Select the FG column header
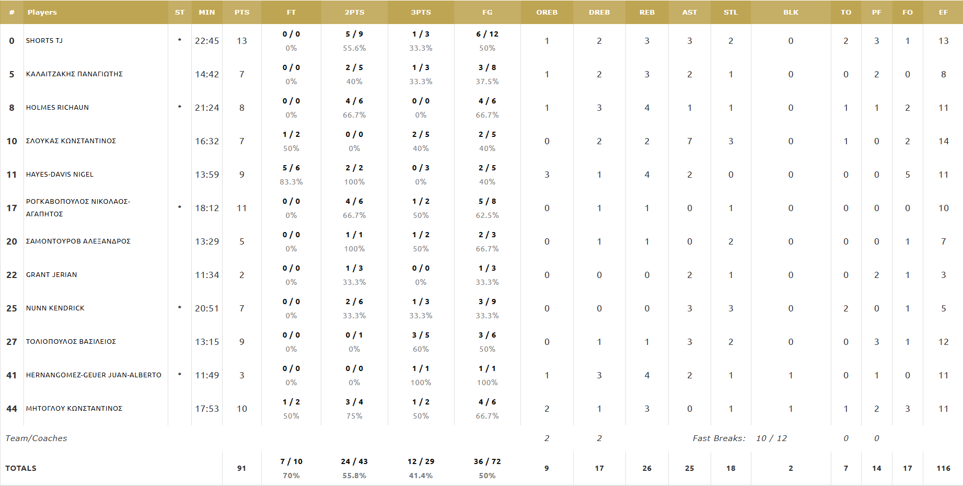Image resolution: width=963 pixels, height=486 pixels. tap(488, 12)
